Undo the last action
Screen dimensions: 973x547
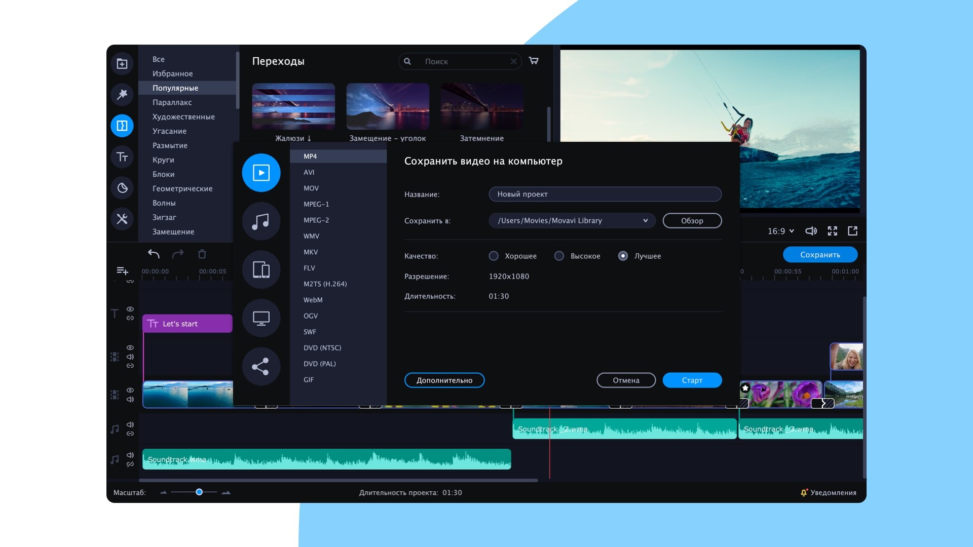(154, 253)
